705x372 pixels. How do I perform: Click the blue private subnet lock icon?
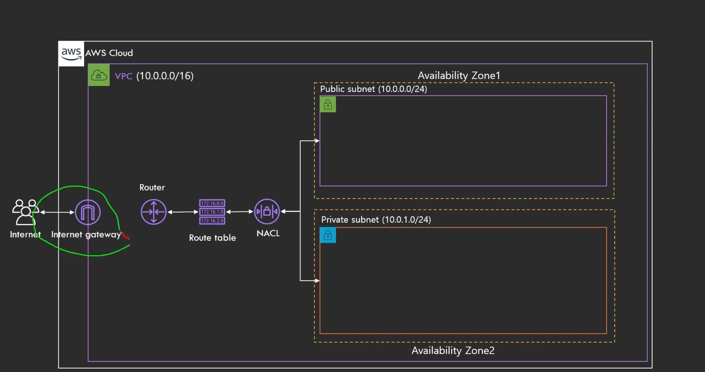click(x=328, y=235)
